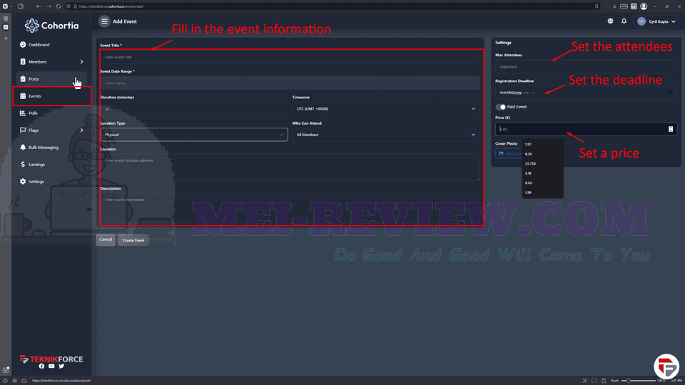Choose 3.18 from price suggestions
This screenshot has height=385, width=685.
coord(542,173)
